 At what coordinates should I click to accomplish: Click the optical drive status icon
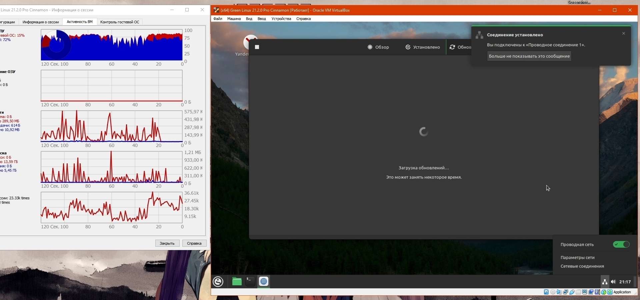553,292
